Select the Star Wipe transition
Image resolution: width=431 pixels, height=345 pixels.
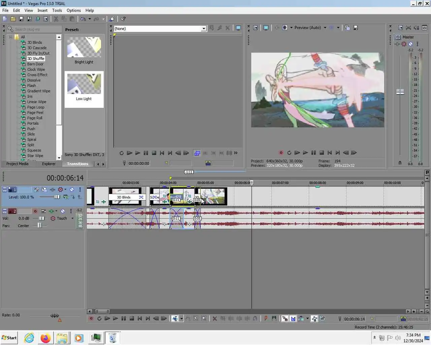[x=35, y=156]
